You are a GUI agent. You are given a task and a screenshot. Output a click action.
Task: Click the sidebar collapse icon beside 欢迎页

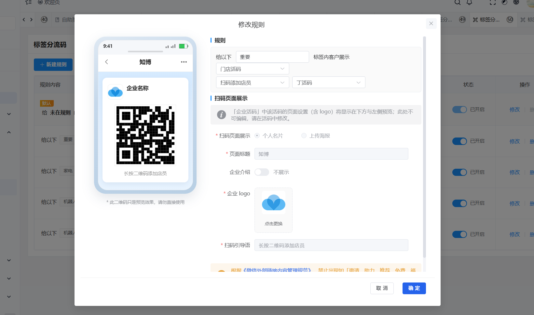[x=29, y=2]
